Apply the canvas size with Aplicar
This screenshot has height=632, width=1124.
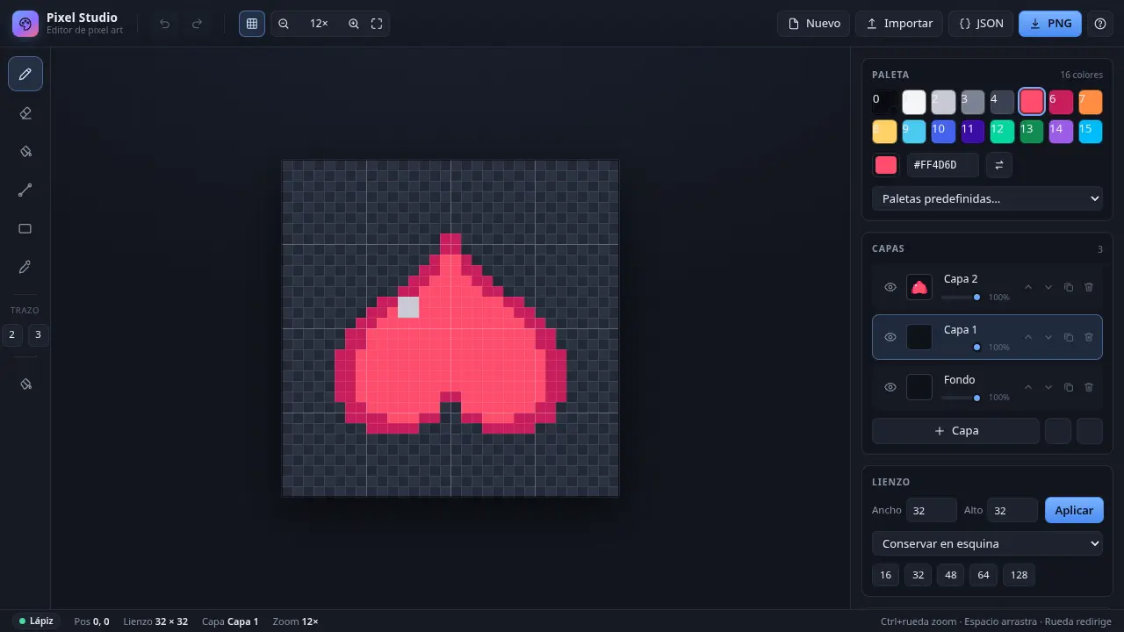pos(1074,510)
